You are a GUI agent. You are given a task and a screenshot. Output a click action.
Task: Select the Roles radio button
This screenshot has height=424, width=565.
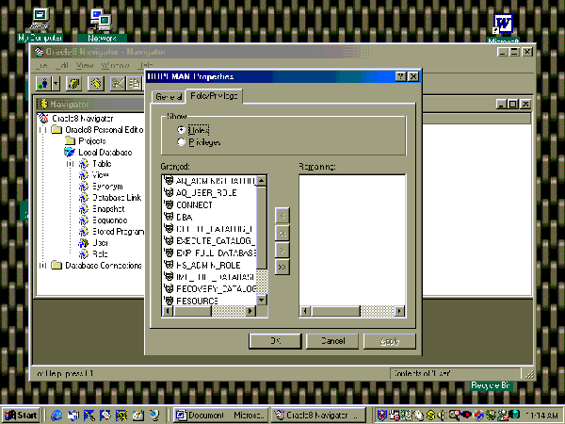coord(181,130)
